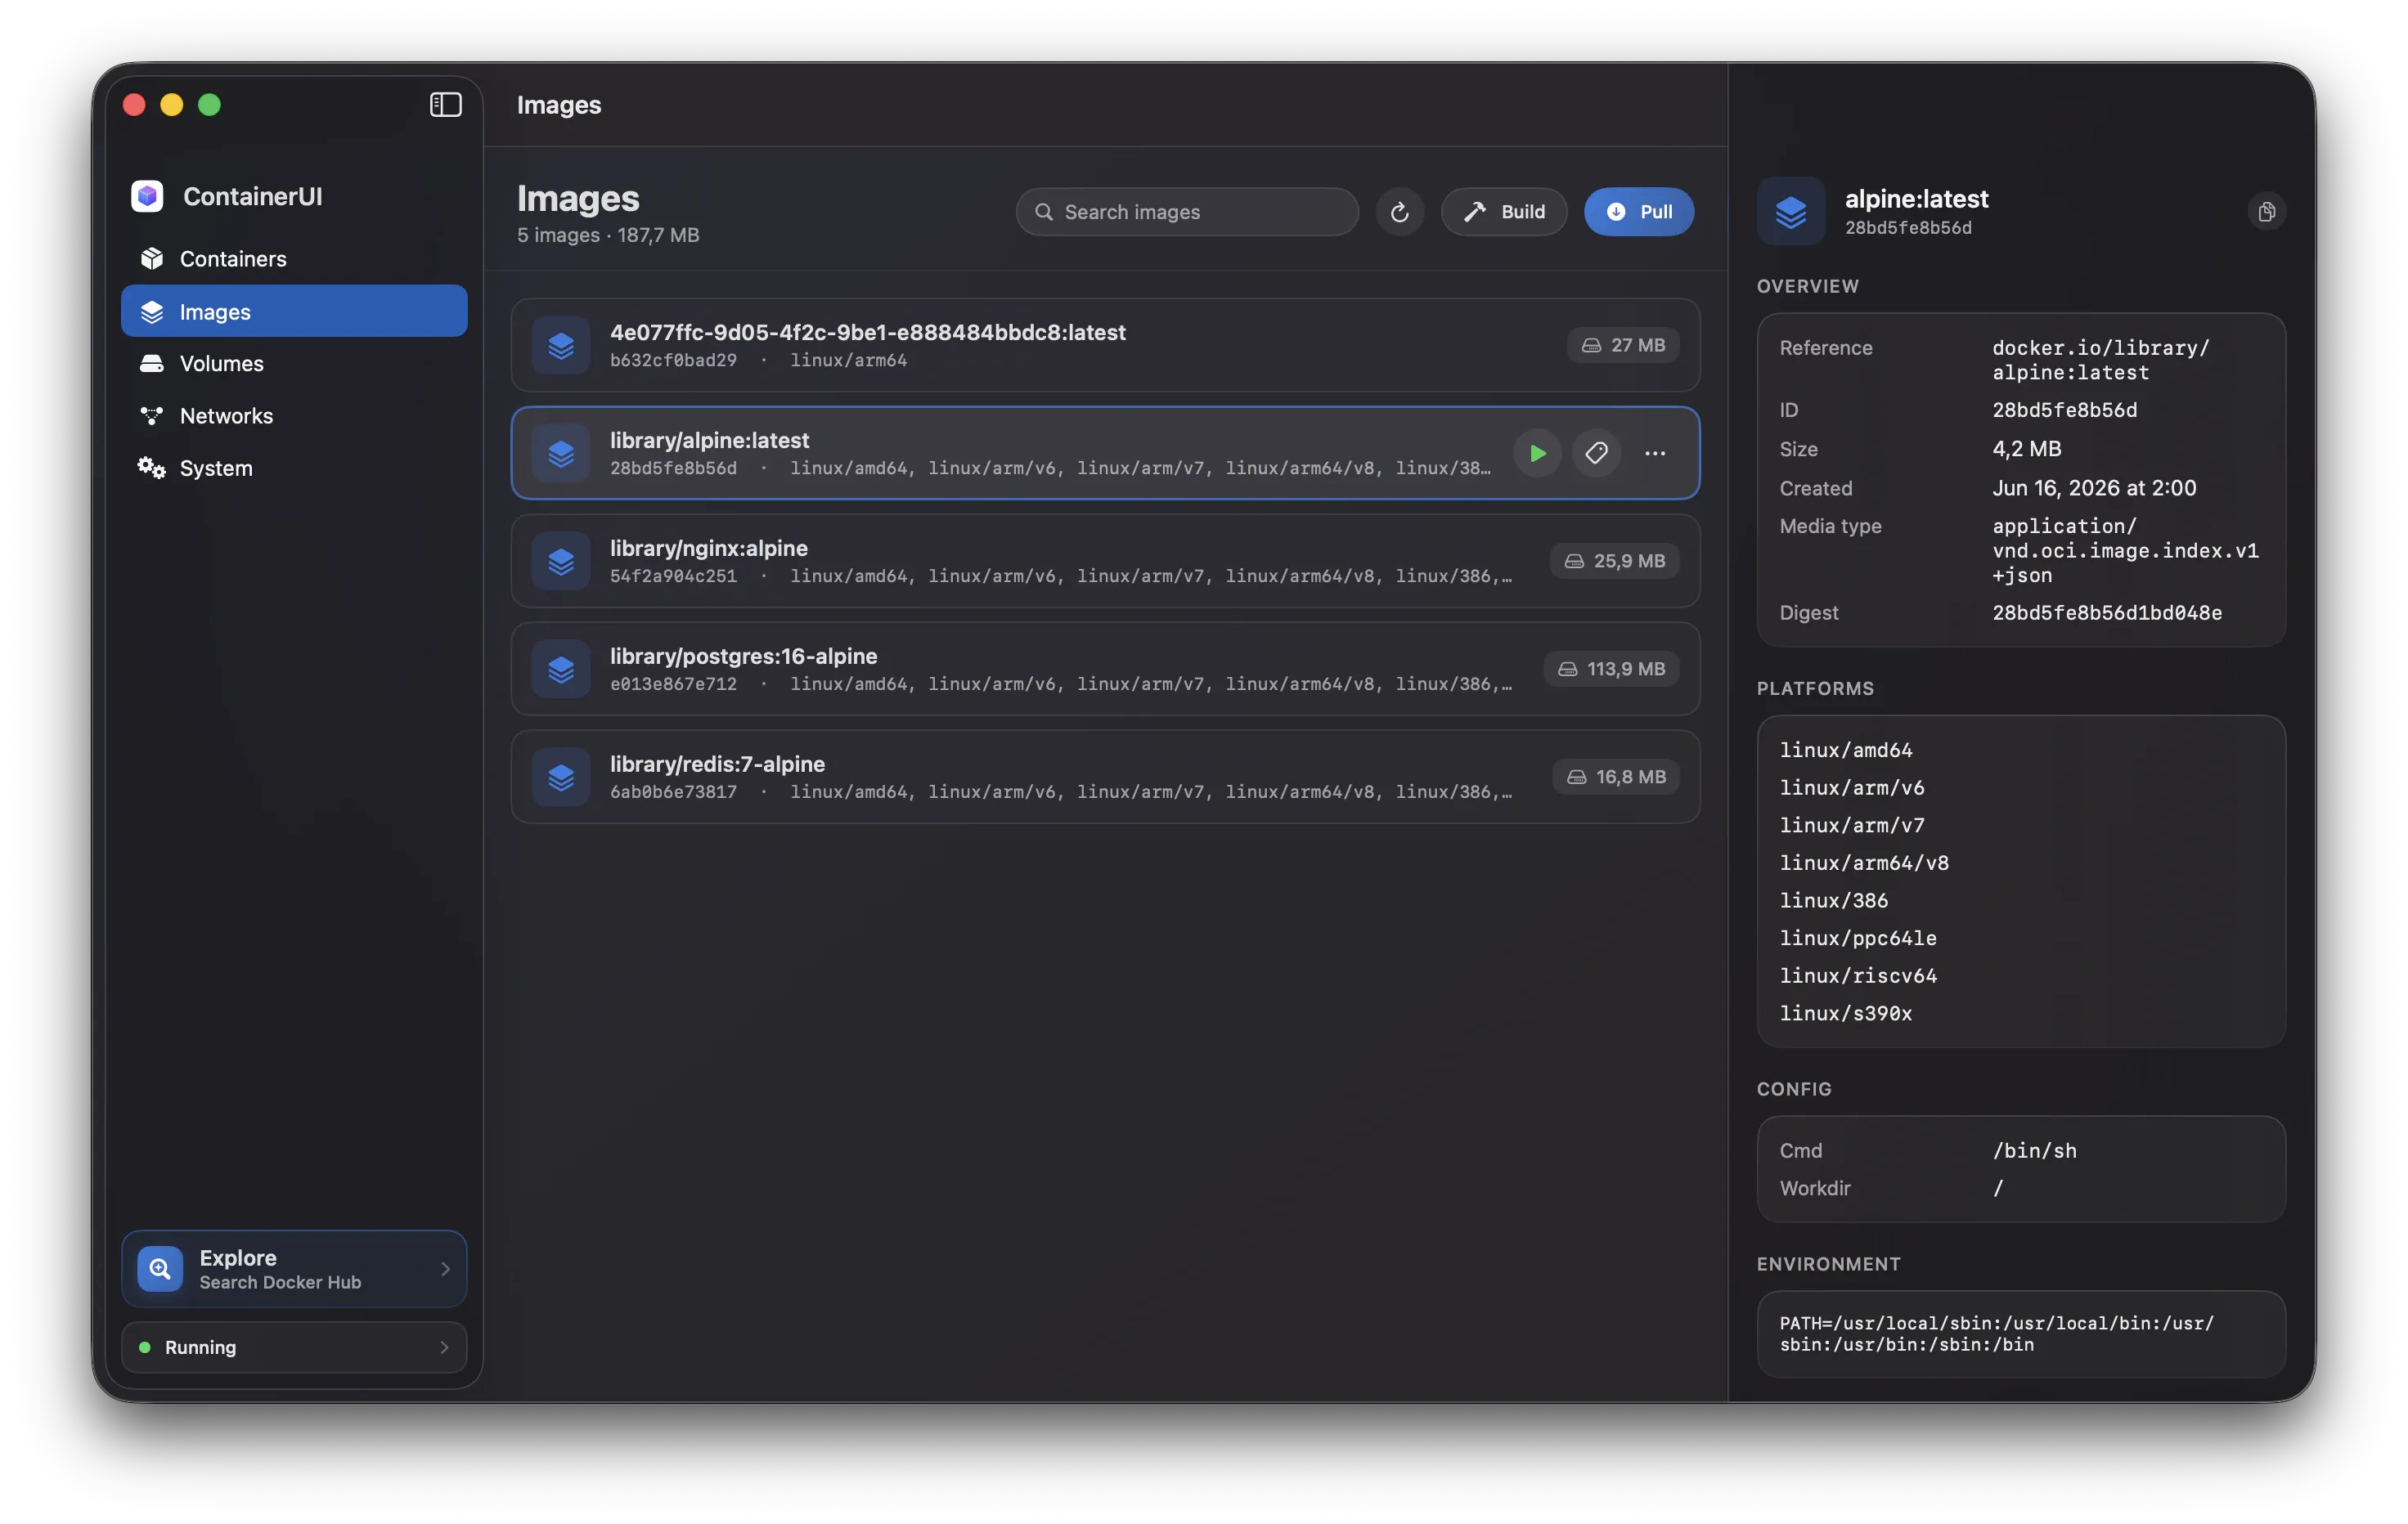Viewport: 2408px width, 1524px height.
Task: Click the System gears icon
Action: pos(152,468)
